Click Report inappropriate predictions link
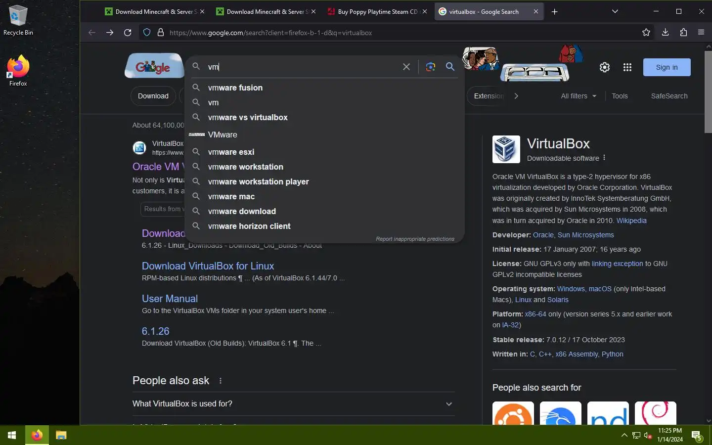The width and height of the screenshot is (712, 445). (x=415, y=239)
